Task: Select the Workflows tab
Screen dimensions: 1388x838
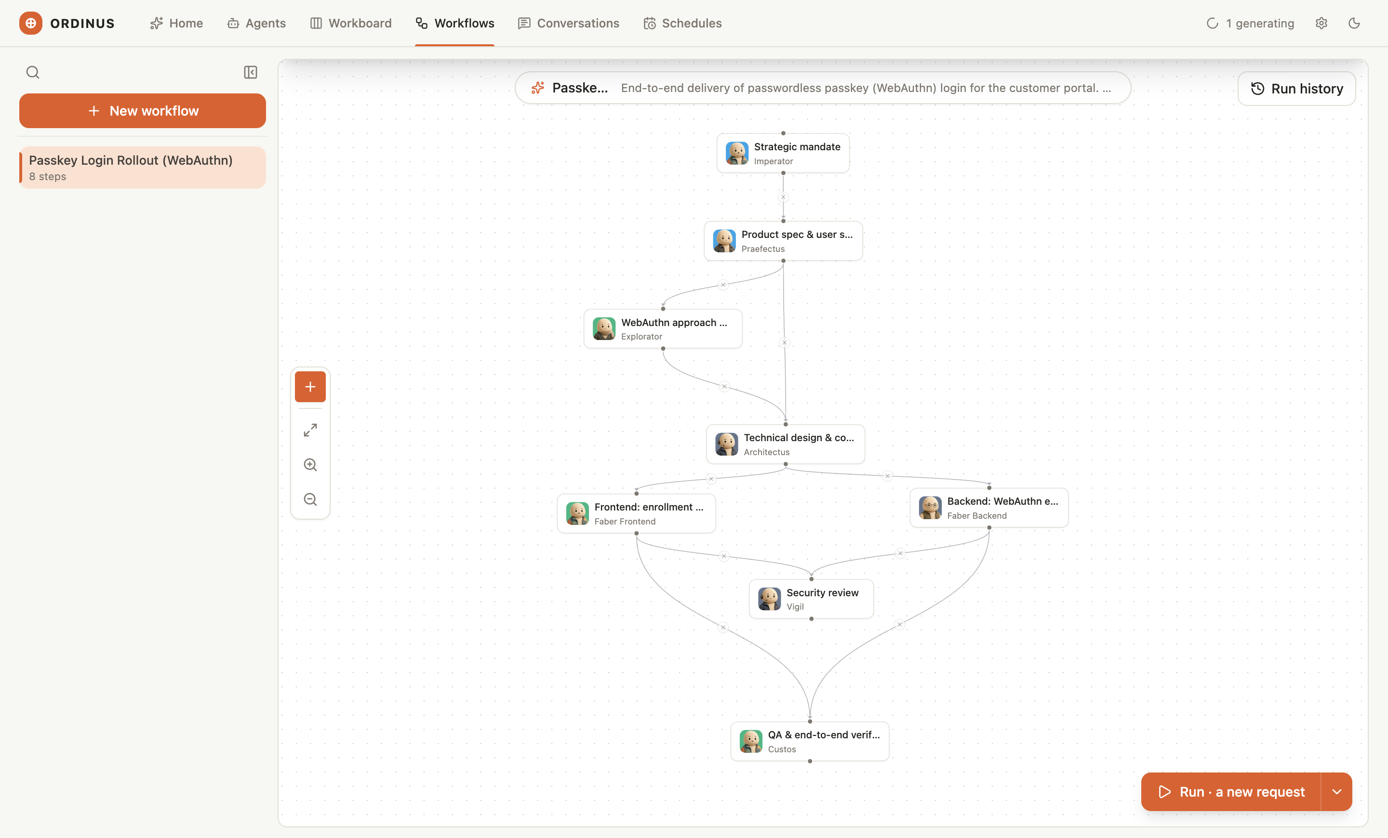Action: [454, 23]
